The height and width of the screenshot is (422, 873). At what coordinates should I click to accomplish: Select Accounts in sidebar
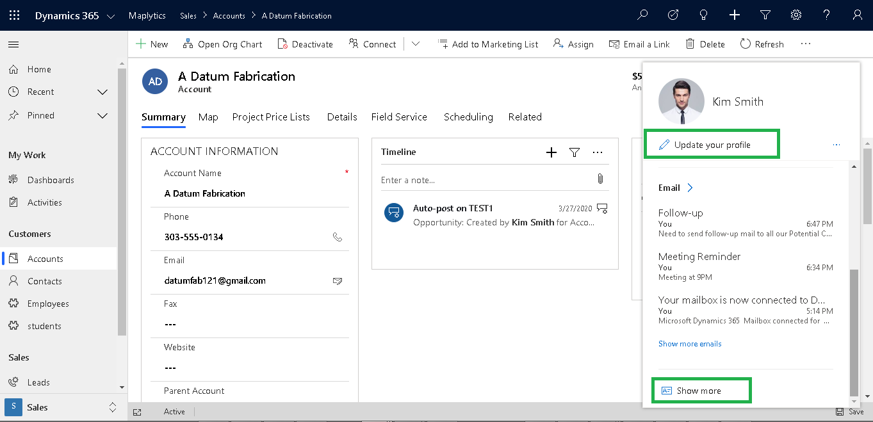pos(58,259)
